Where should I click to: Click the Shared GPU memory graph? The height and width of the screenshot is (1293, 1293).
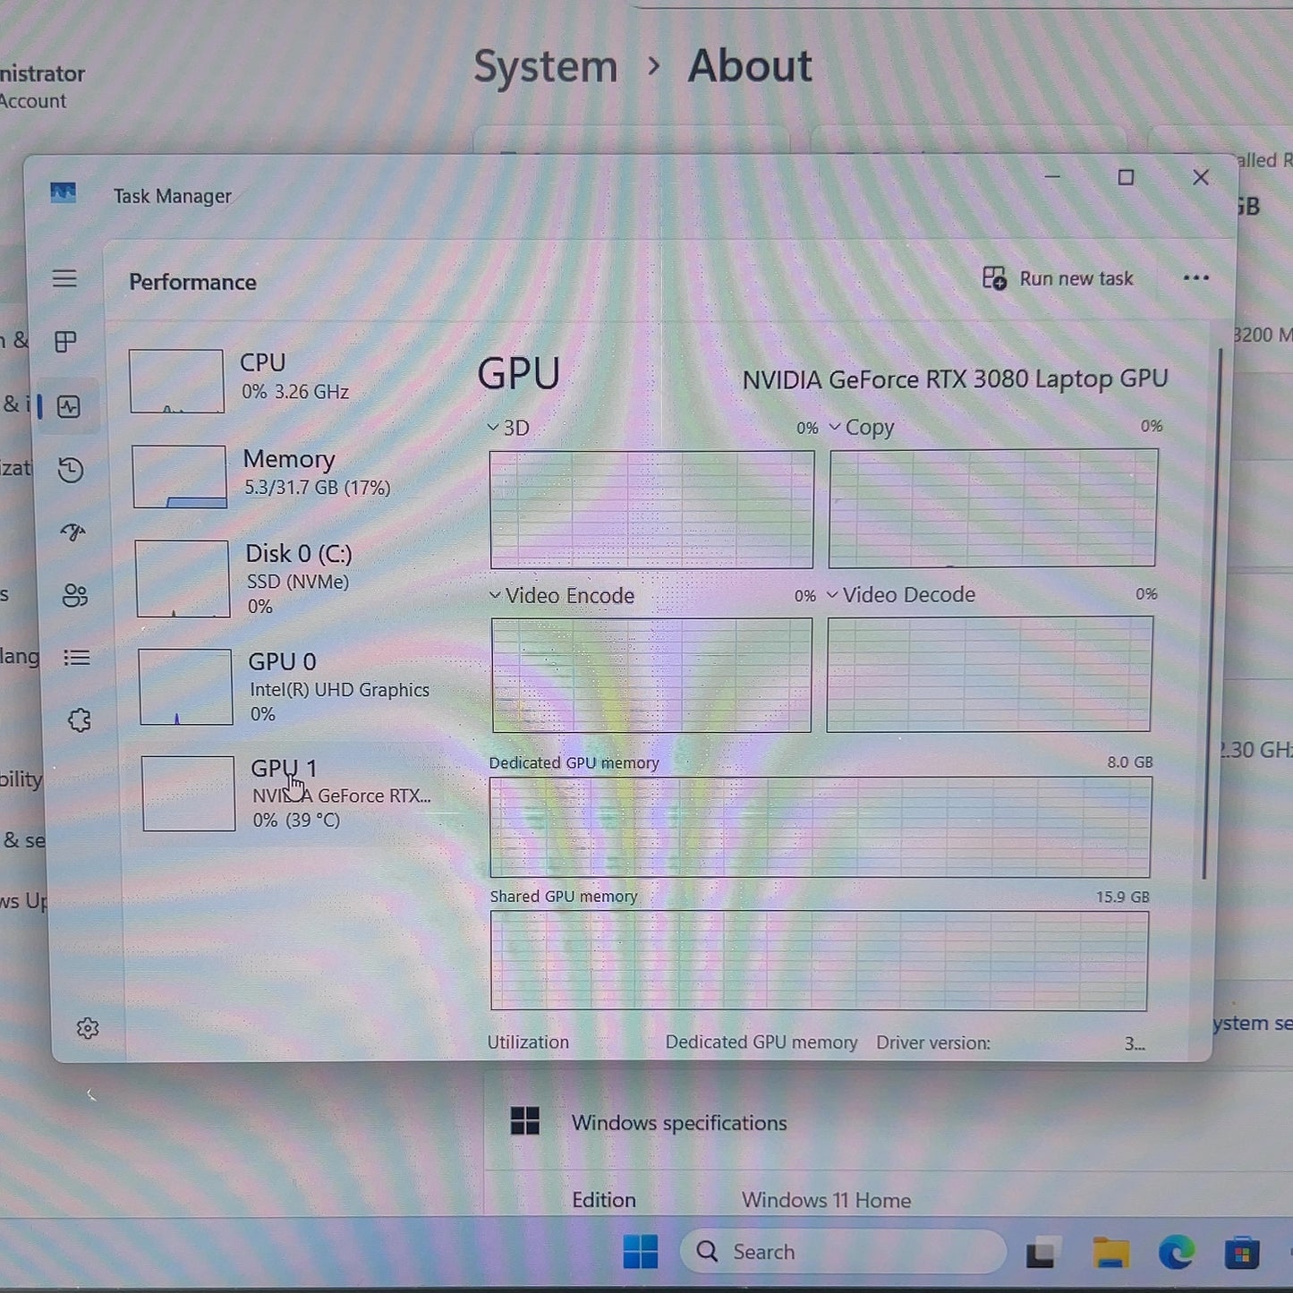click(x=819, y=961)
